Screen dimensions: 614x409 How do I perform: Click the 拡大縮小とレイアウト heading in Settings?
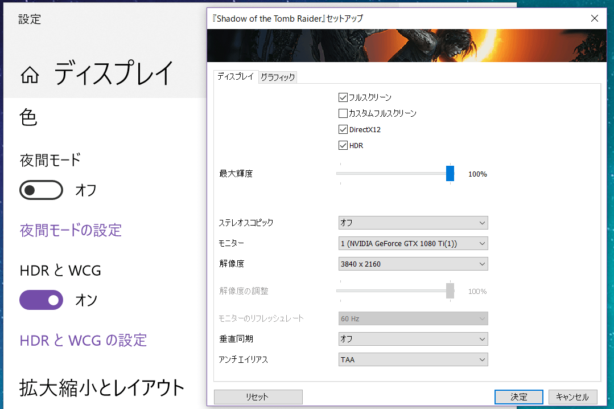click(102, 388)
